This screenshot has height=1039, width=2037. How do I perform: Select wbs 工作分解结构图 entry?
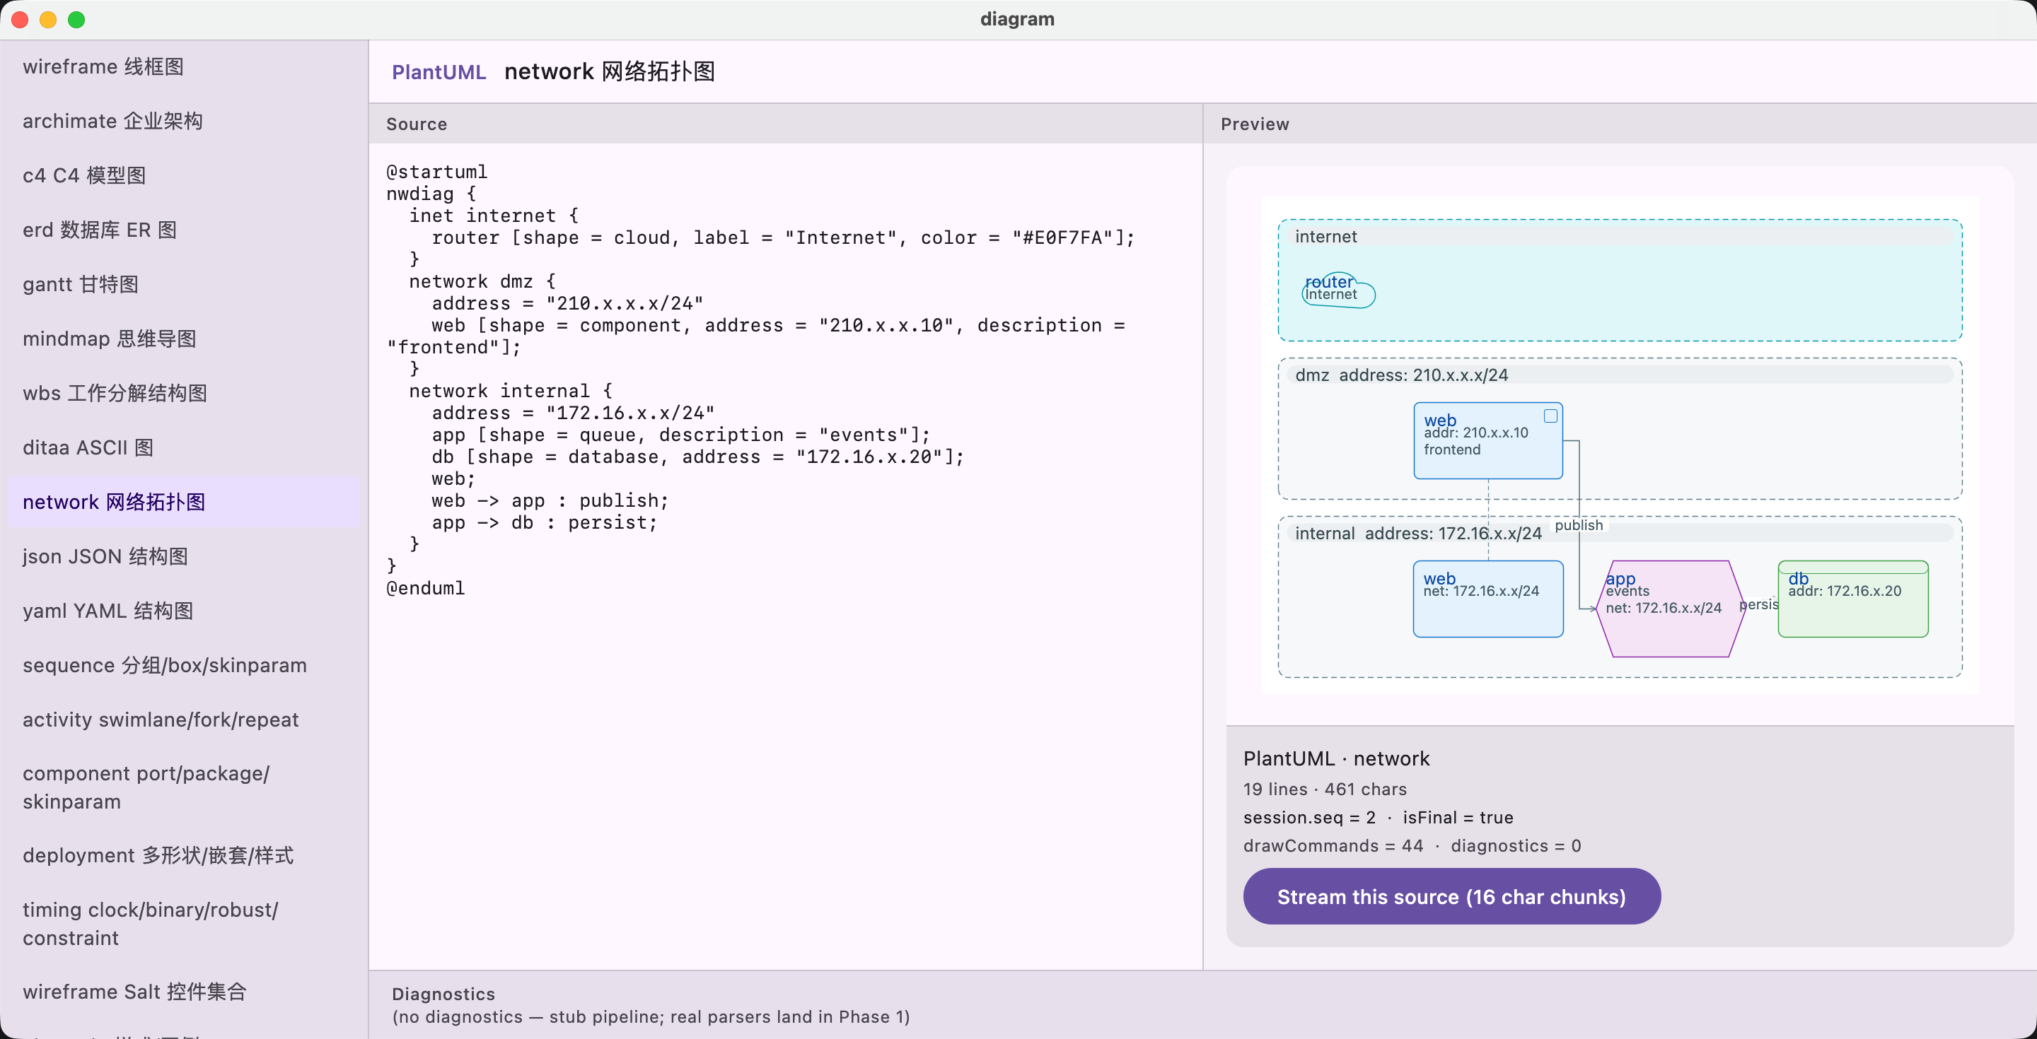(183, 394)
